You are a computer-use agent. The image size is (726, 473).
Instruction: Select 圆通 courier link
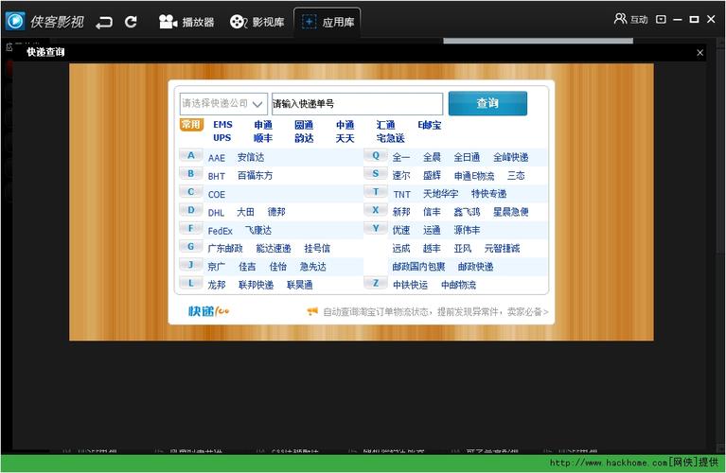(x=304, y=125)
